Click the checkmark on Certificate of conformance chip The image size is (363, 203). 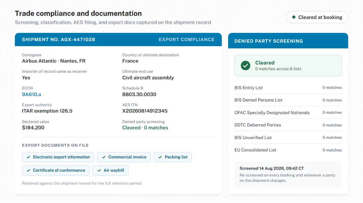point(28,170)
